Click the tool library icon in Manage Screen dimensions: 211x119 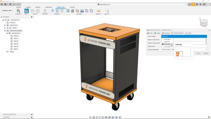pos(77,11)
